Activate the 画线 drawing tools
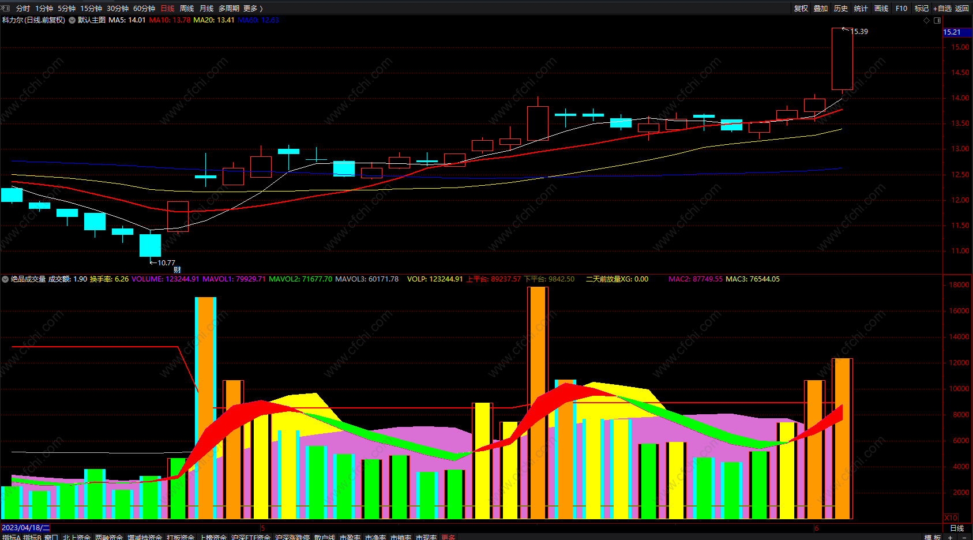Screen dimensions: 973x540 tap(881, 9)
